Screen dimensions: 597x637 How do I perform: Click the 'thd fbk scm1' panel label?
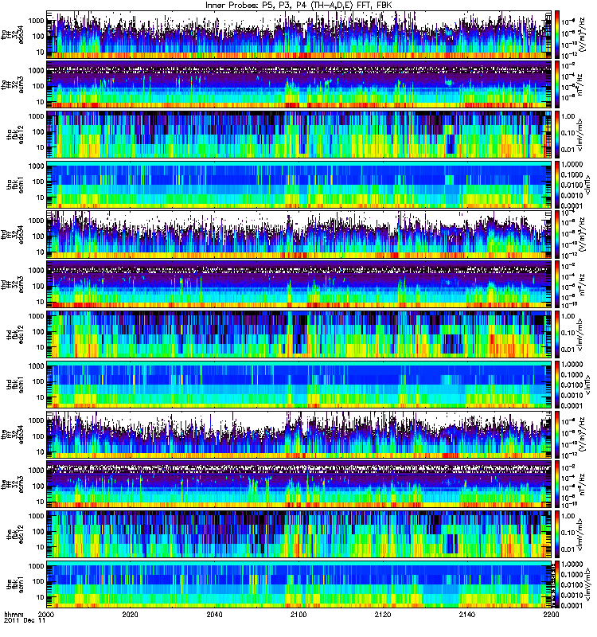pos(15,385)
